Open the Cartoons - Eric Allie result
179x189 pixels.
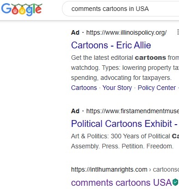click(x=111, y=45)
